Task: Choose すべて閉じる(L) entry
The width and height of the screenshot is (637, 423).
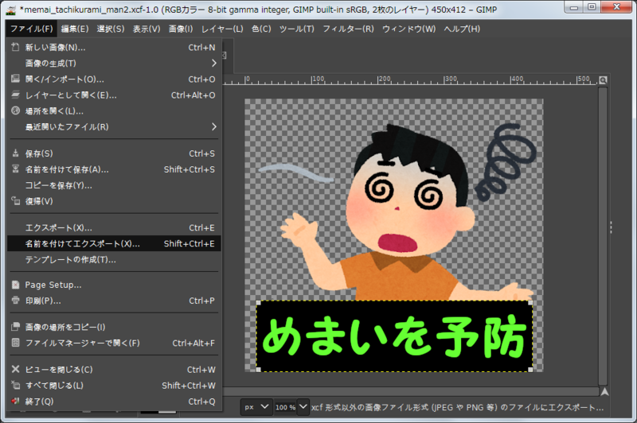Action: pos(114,386)
